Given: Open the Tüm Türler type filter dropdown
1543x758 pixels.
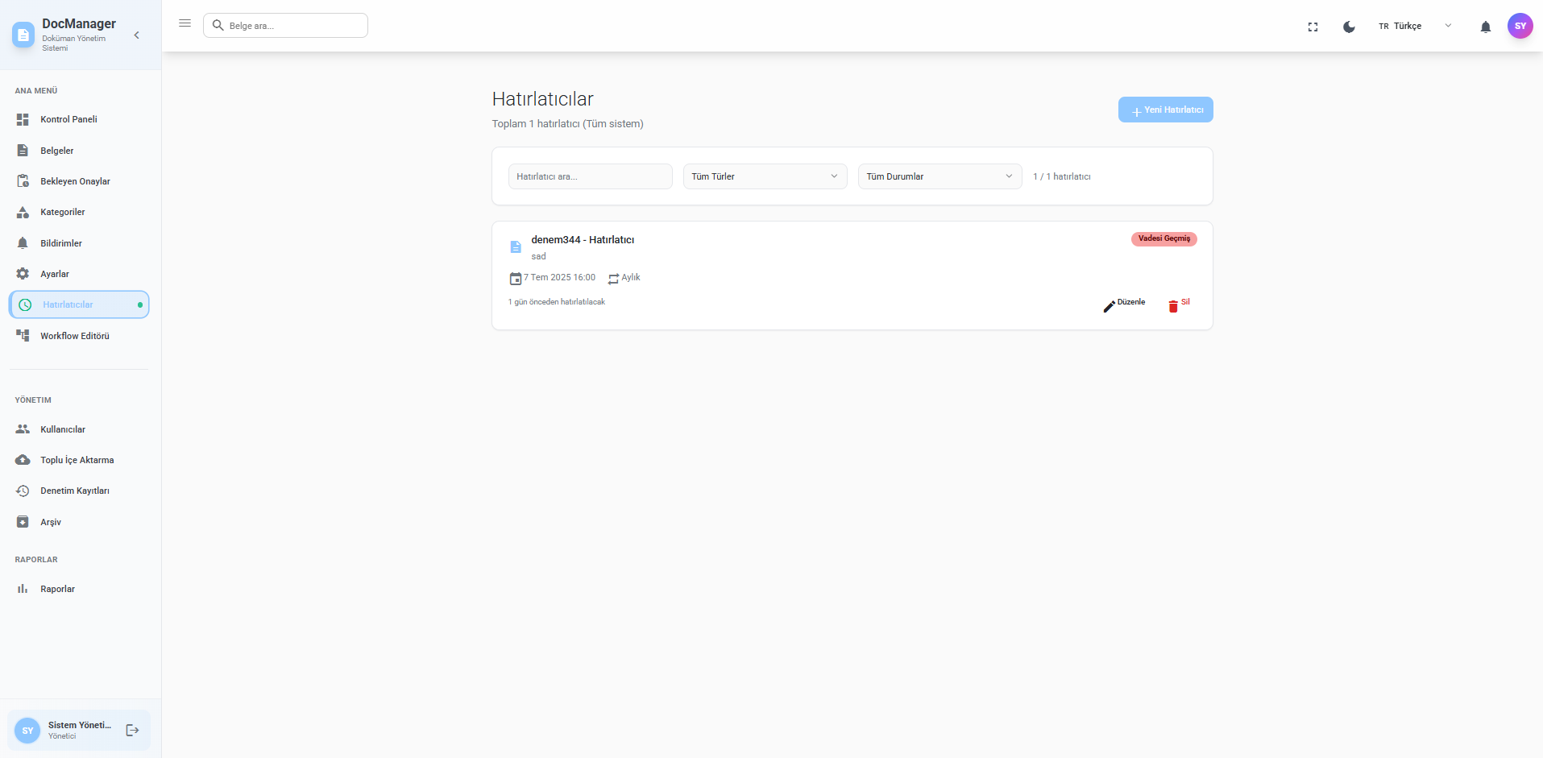Looking at the screenshot, I should [x=765, y=176].
